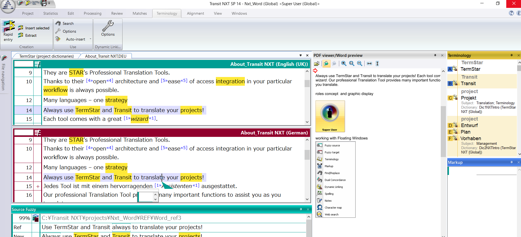Click the Insert selected terminology icon

point(21,28)
